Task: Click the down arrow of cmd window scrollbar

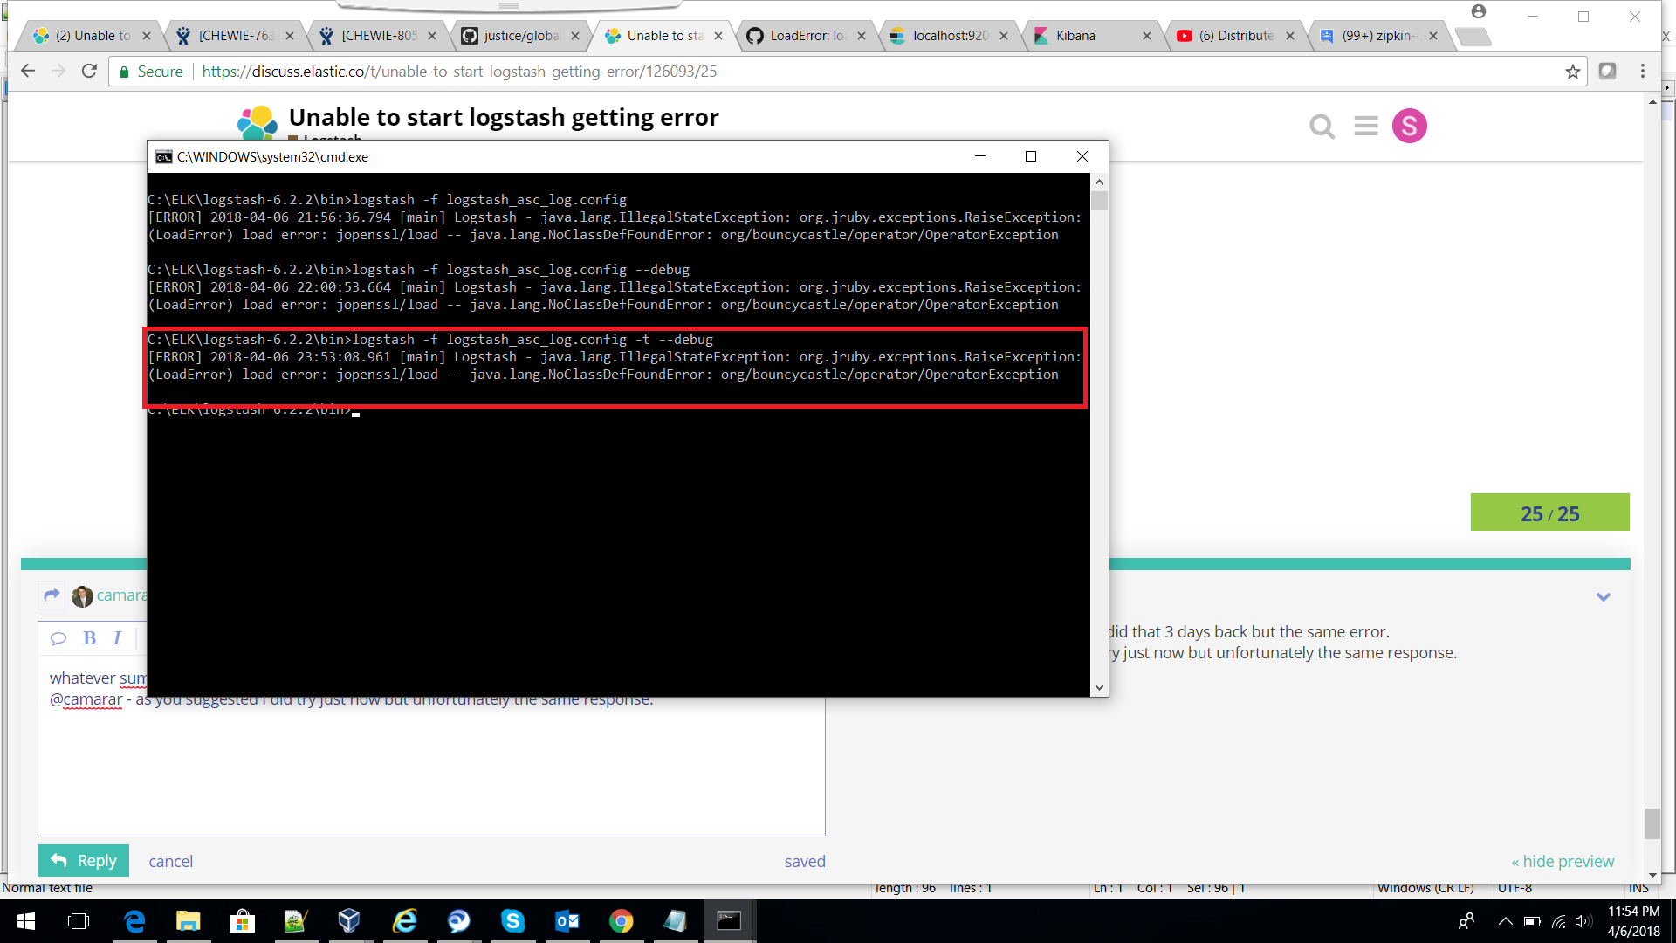Action: coord(1099,687)
